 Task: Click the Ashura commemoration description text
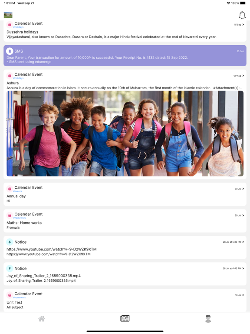coord(109,88)
